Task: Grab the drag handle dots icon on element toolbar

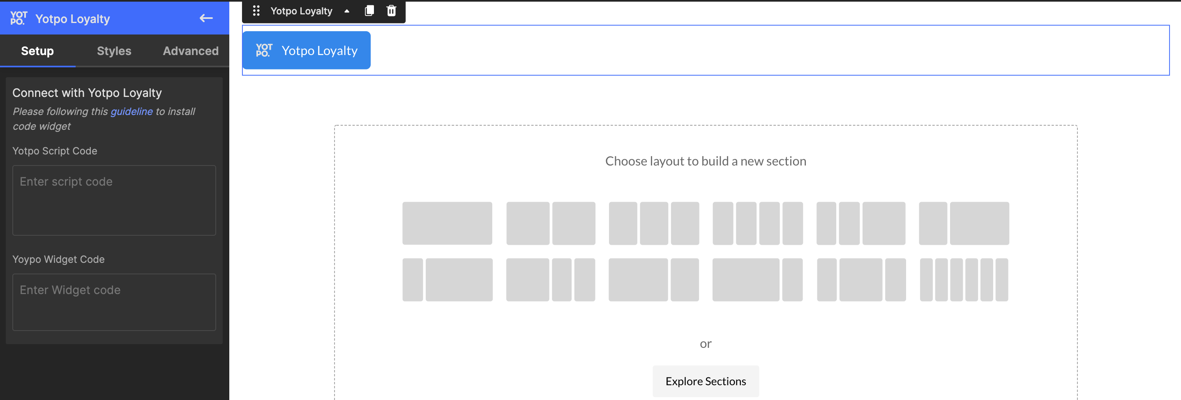Action: [x=256, y=11]
